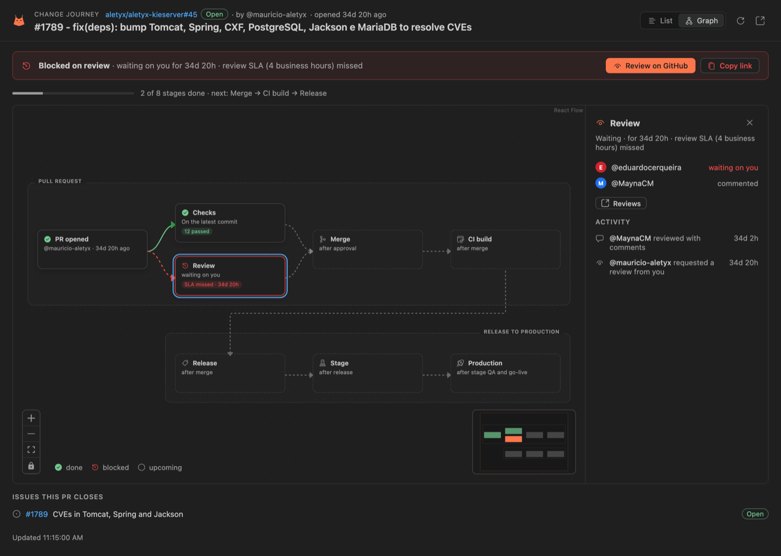Screen dimensions: 781x556
Task: Click the Production rocket icon
Action: [461, 363]
